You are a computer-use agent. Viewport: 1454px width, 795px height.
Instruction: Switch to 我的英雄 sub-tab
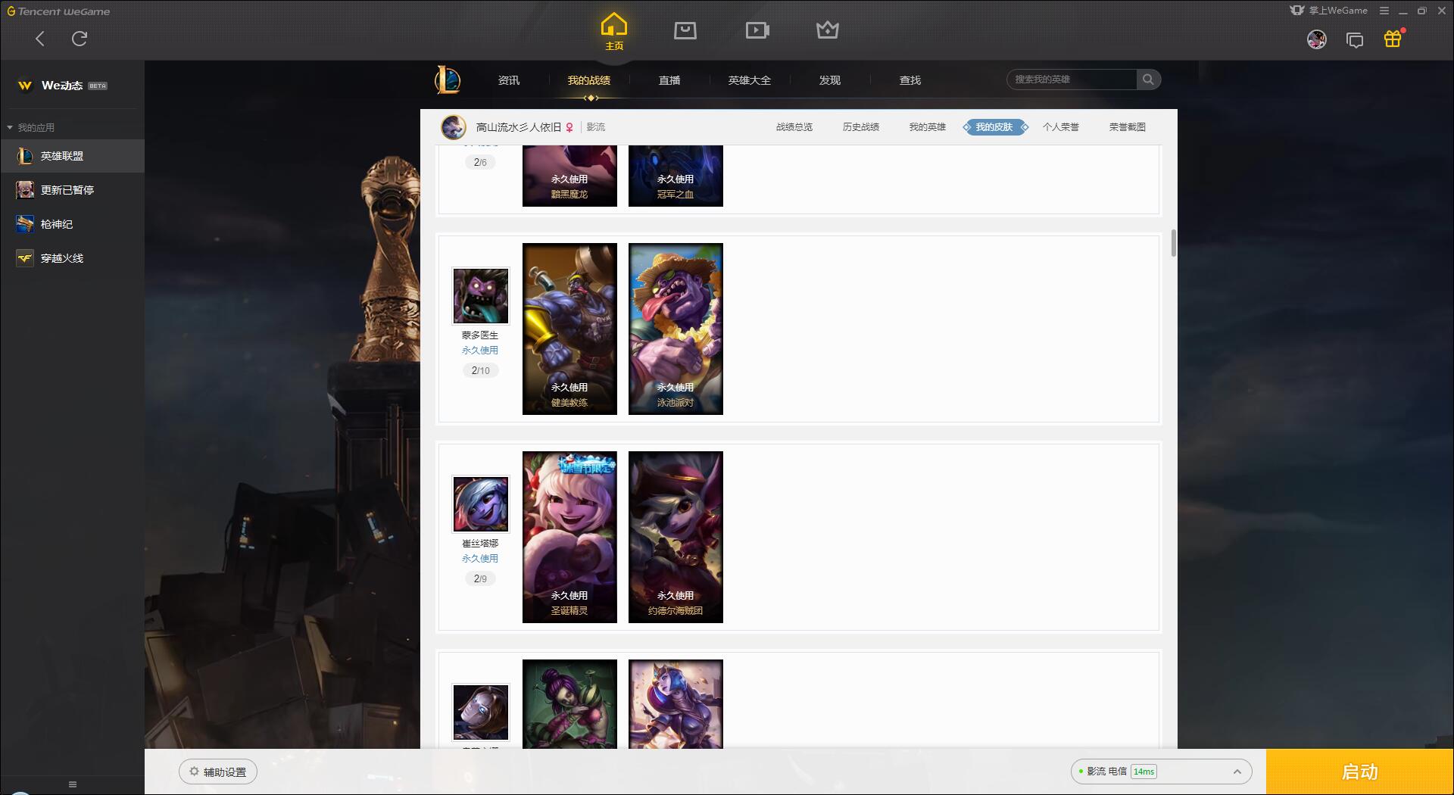point(928,127)
